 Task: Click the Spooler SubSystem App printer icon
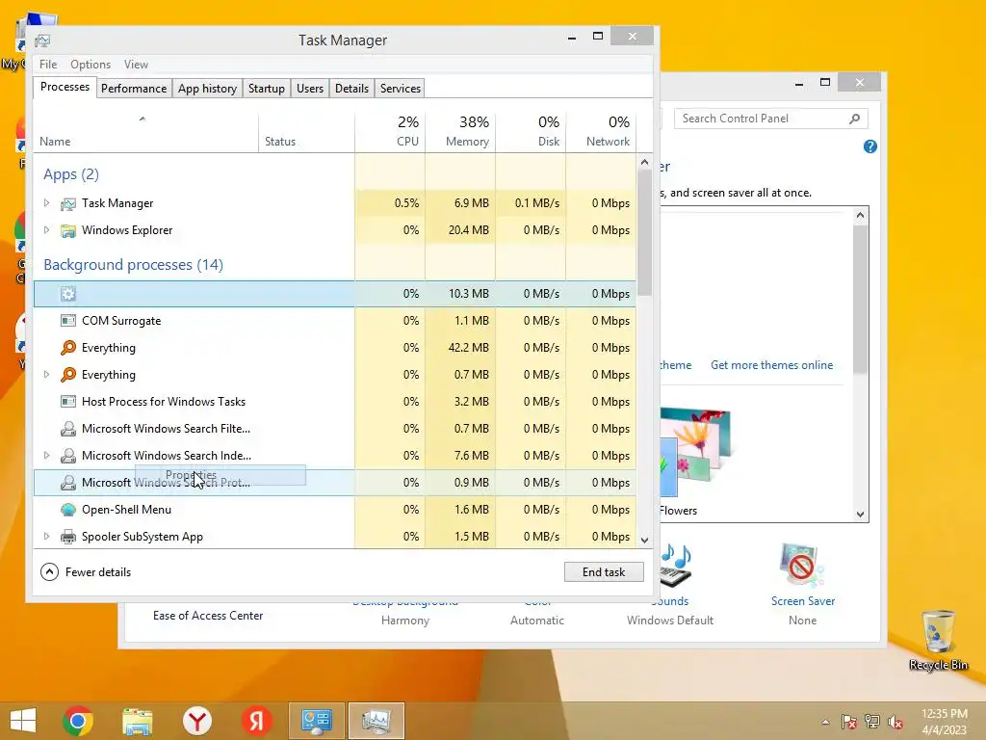click(68, 537)
